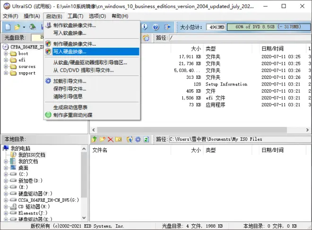
Task: Select CCSA_X64FRE_ZH-CN_DV5(G:) drive
Action: pos(49,200)
